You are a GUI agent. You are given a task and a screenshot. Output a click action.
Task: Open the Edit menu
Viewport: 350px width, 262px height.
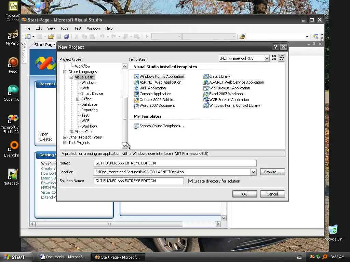[39, 28]
